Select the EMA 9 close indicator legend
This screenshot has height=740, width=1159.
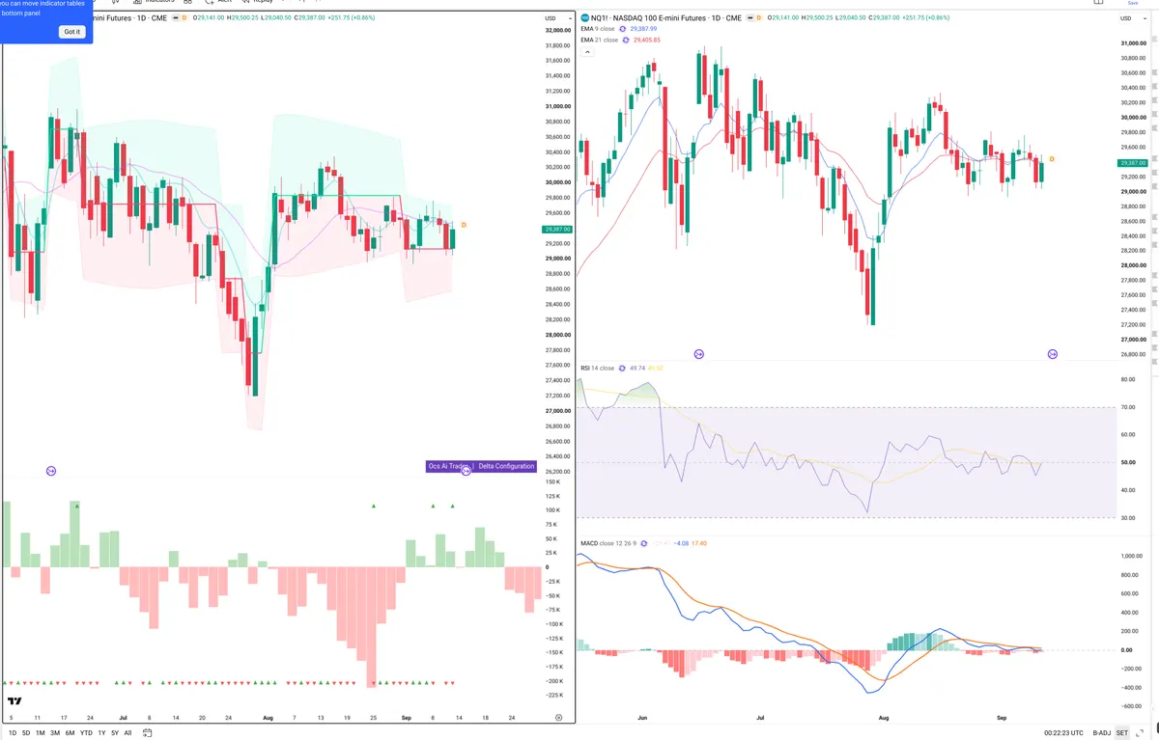[598, 29]
